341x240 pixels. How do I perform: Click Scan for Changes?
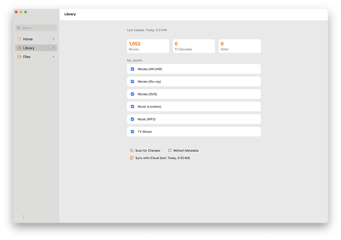point(145,151)
